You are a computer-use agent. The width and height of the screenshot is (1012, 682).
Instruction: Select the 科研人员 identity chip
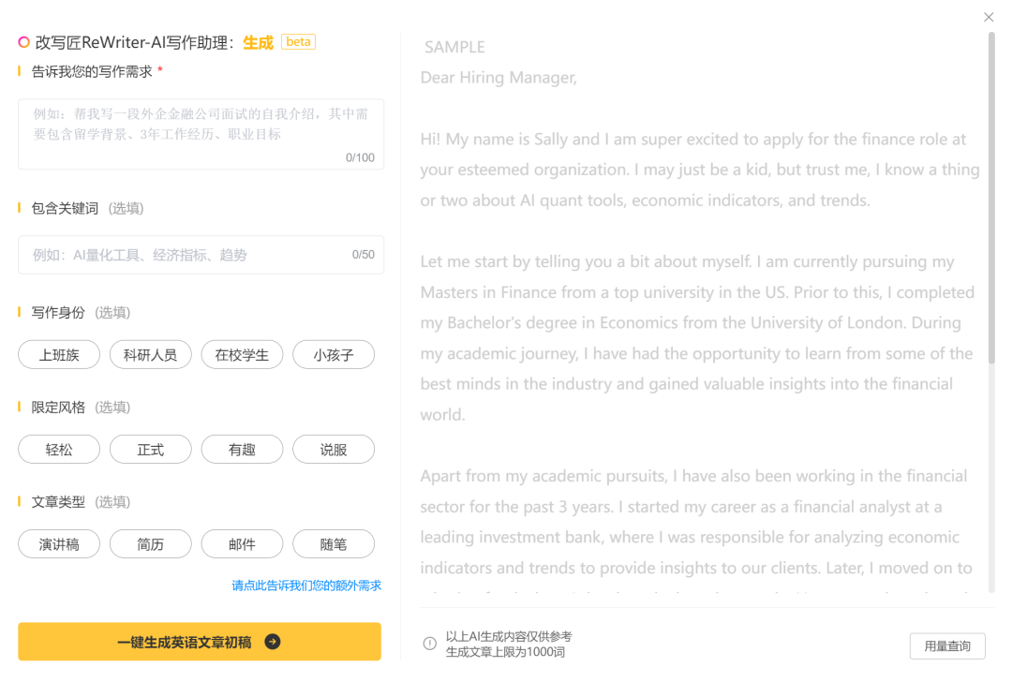tap(150, 355)
